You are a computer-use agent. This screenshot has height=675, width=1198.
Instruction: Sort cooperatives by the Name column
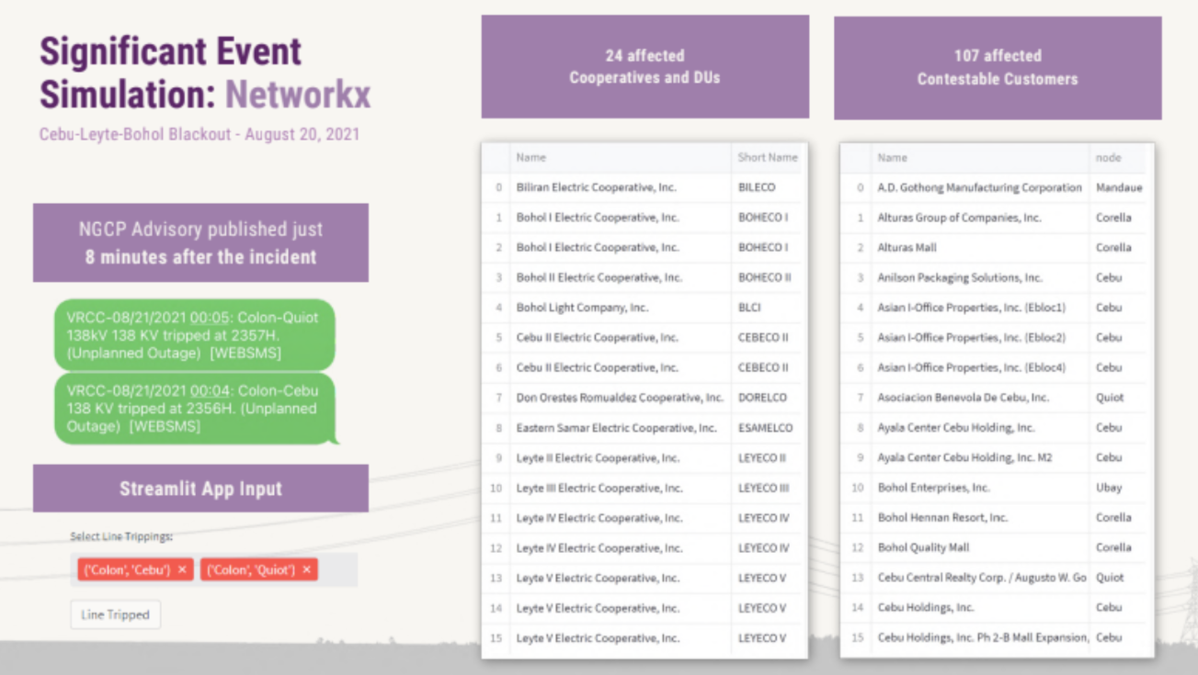[531, 157]
